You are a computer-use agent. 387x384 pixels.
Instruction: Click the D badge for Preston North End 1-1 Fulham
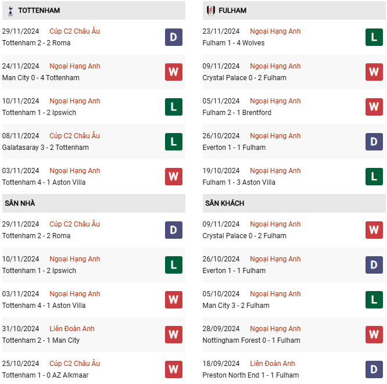(x=374, y=369)
